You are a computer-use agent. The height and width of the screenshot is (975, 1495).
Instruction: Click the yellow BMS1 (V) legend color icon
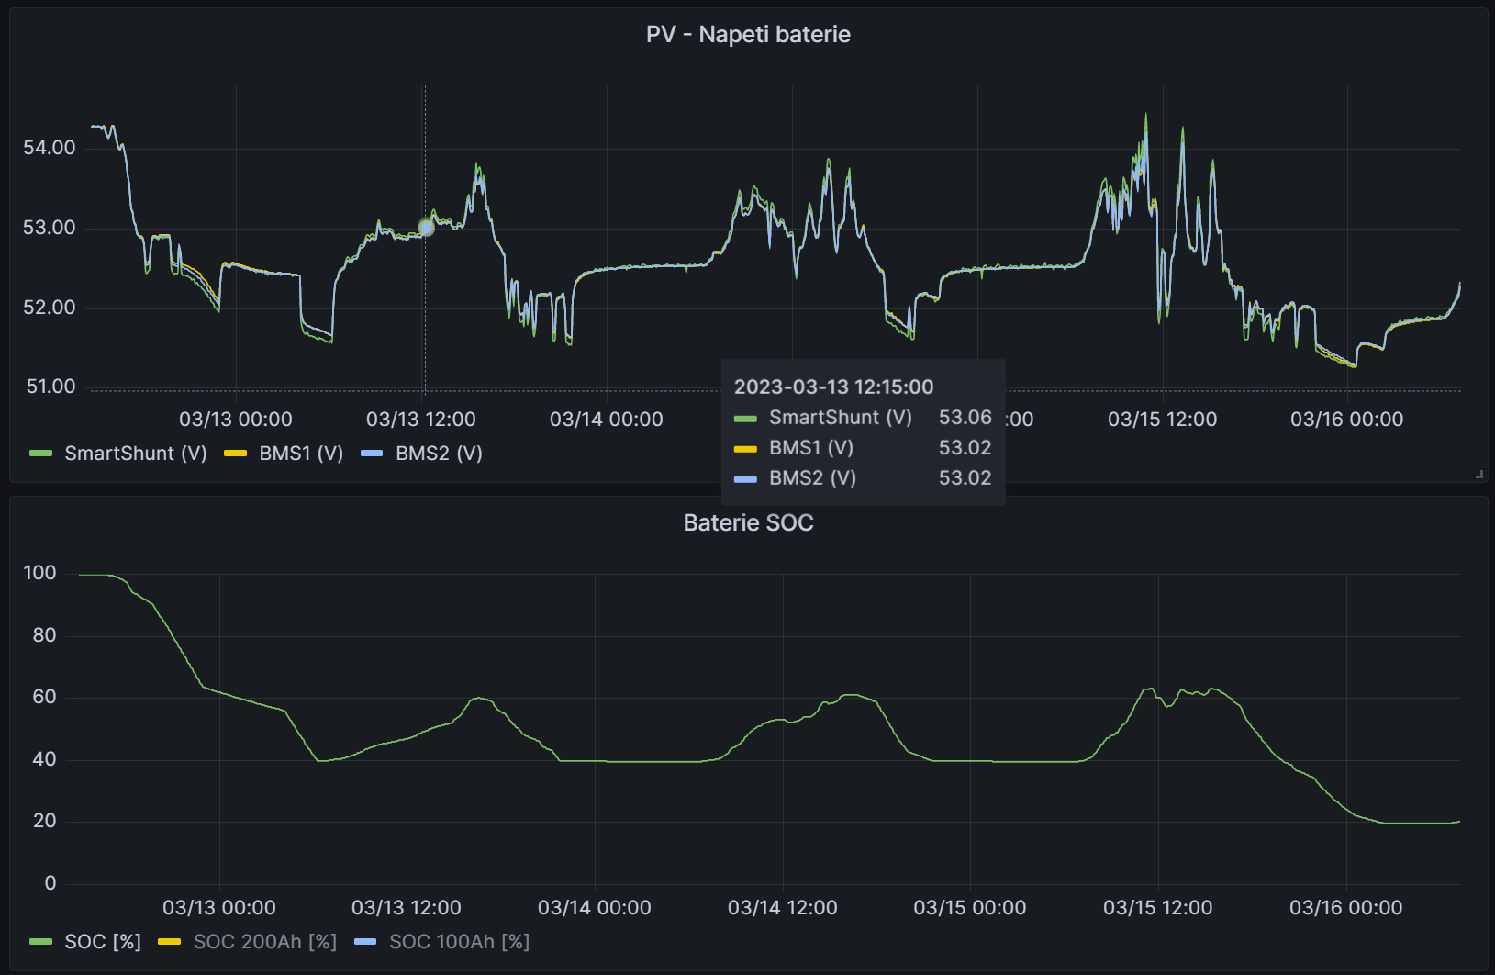(236, 454)
